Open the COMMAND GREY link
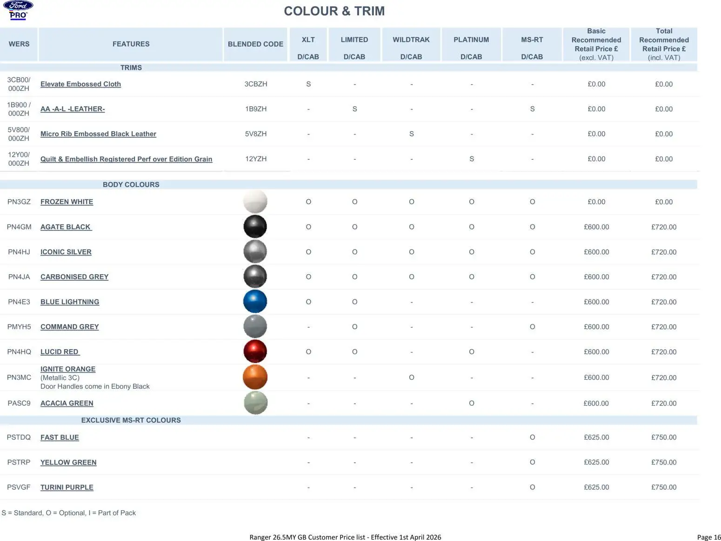The height and width of the screenshot is (541, 721). [x=69, y=327]
